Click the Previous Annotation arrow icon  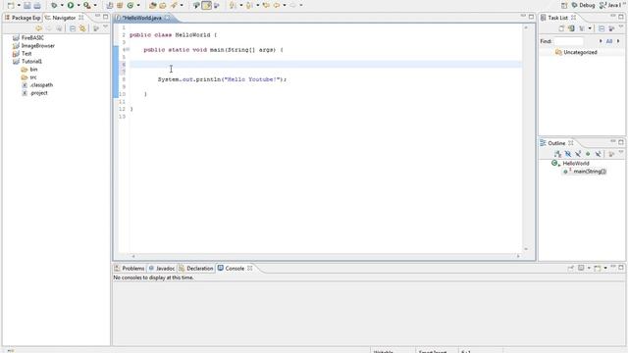(x=249, y=5)
